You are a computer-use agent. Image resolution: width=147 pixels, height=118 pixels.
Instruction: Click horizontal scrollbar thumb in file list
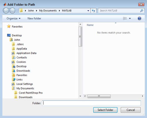coord(99,96)
